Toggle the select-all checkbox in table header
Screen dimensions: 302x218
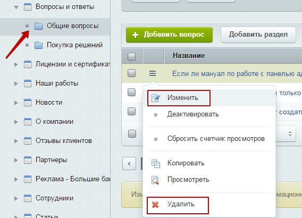tap(131, 56)
